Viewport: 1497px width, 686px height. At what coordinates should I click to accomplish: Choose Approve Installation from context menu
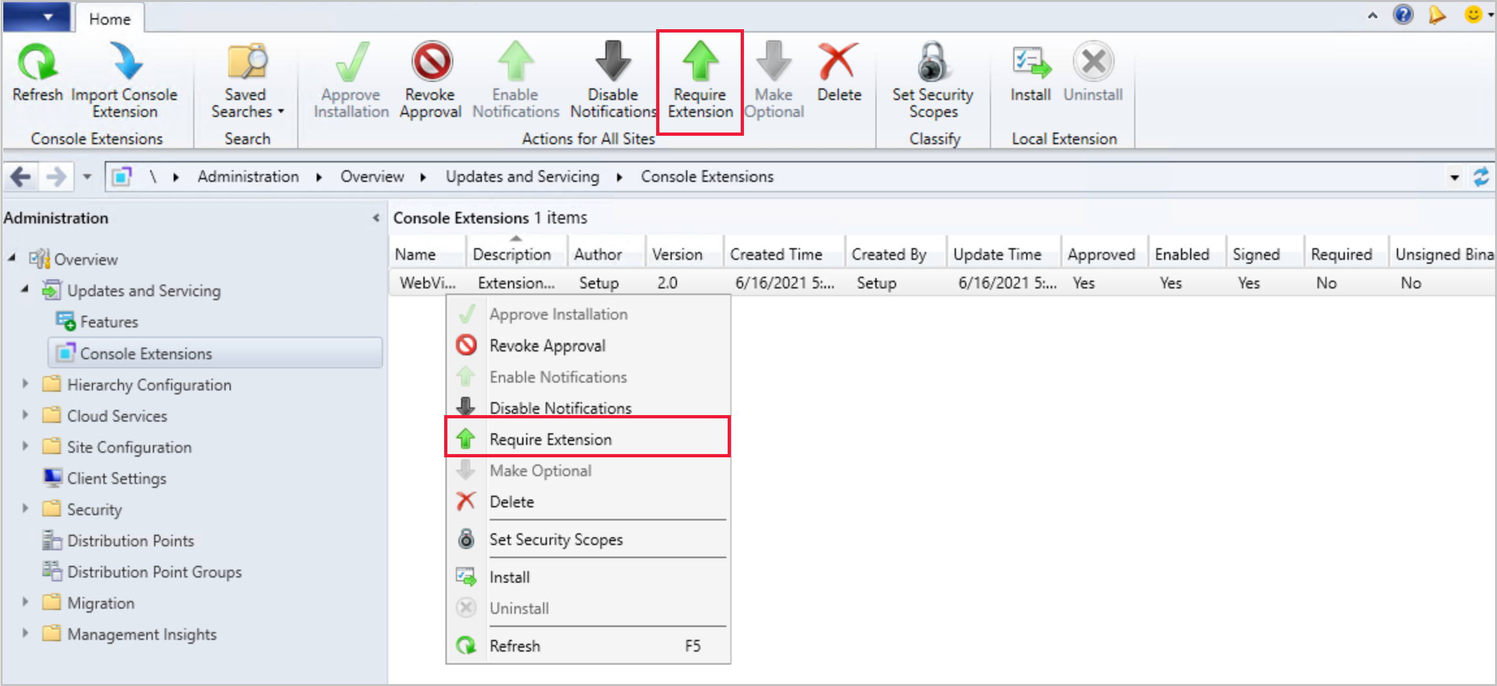588,314
